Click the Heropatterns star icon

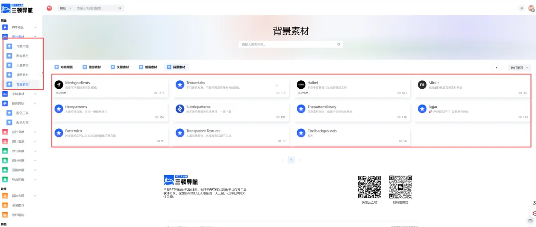click(59, 109)
